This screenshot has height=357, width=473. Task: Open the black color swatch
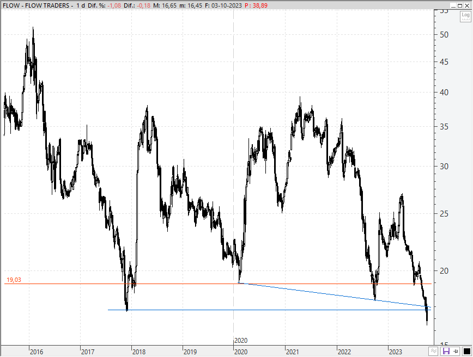[x=466, y=351]
